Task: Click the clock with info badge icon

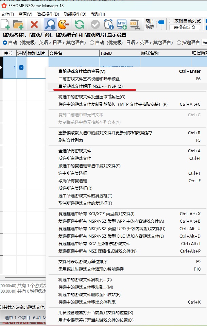Action: [x=108, y=24]
